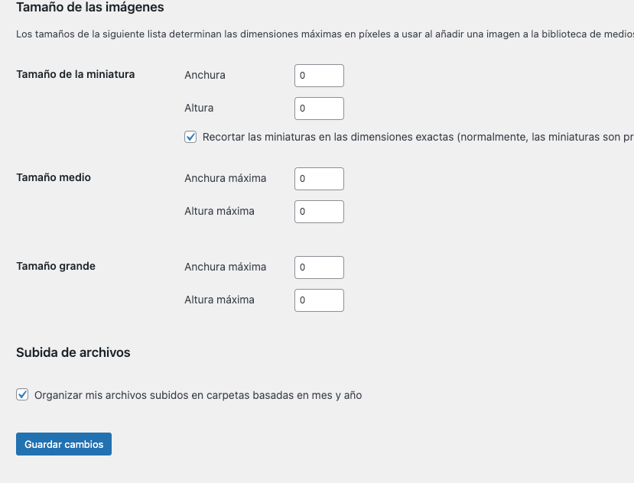
Task: Click the Recortar las miniaturas label text
Action: coord(418,137)
